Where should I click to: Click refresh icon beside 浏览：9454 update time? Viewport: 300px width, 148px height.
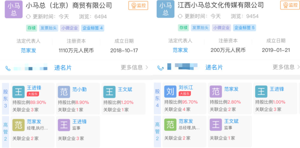pos(180,16)
